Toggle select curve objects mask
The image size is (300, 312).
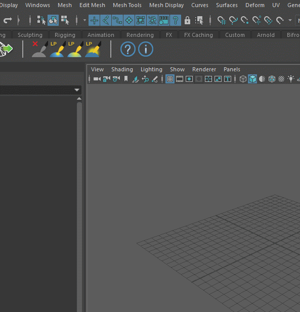117,20
